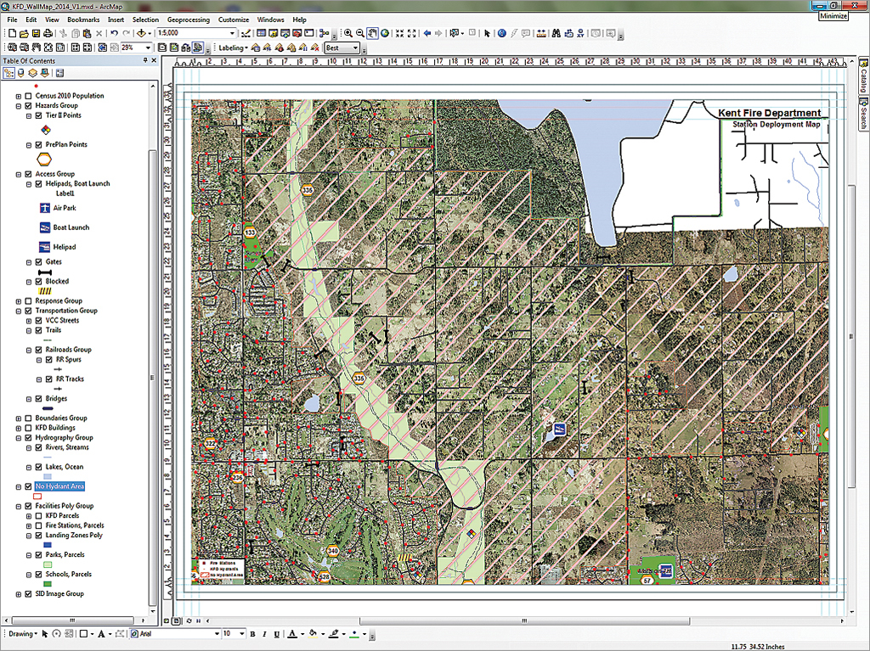
Task: Uncheck the Lakes, Ocean layer checkbox
Action: coord(38,467)
